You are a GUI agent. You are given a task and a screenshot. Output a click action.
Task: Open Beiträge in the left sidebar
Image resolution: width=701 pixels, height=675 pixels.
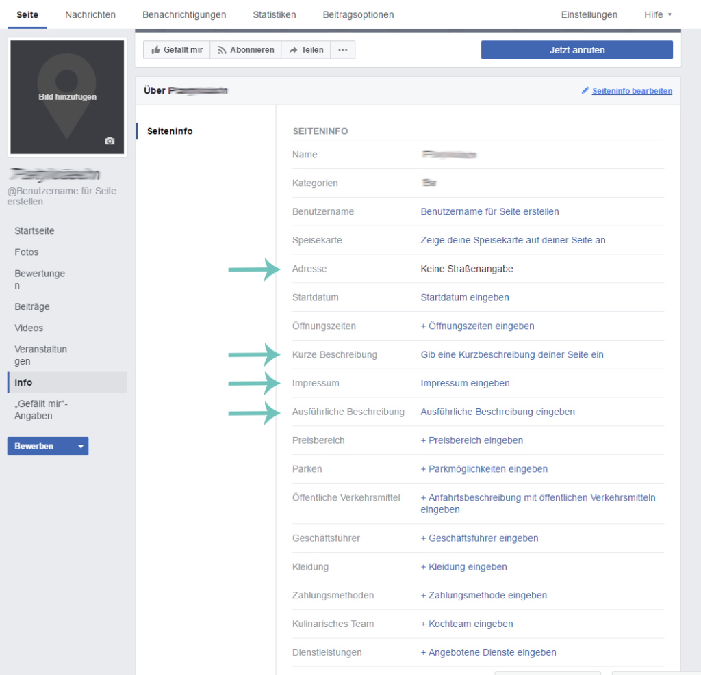click(x=32, y=307)
